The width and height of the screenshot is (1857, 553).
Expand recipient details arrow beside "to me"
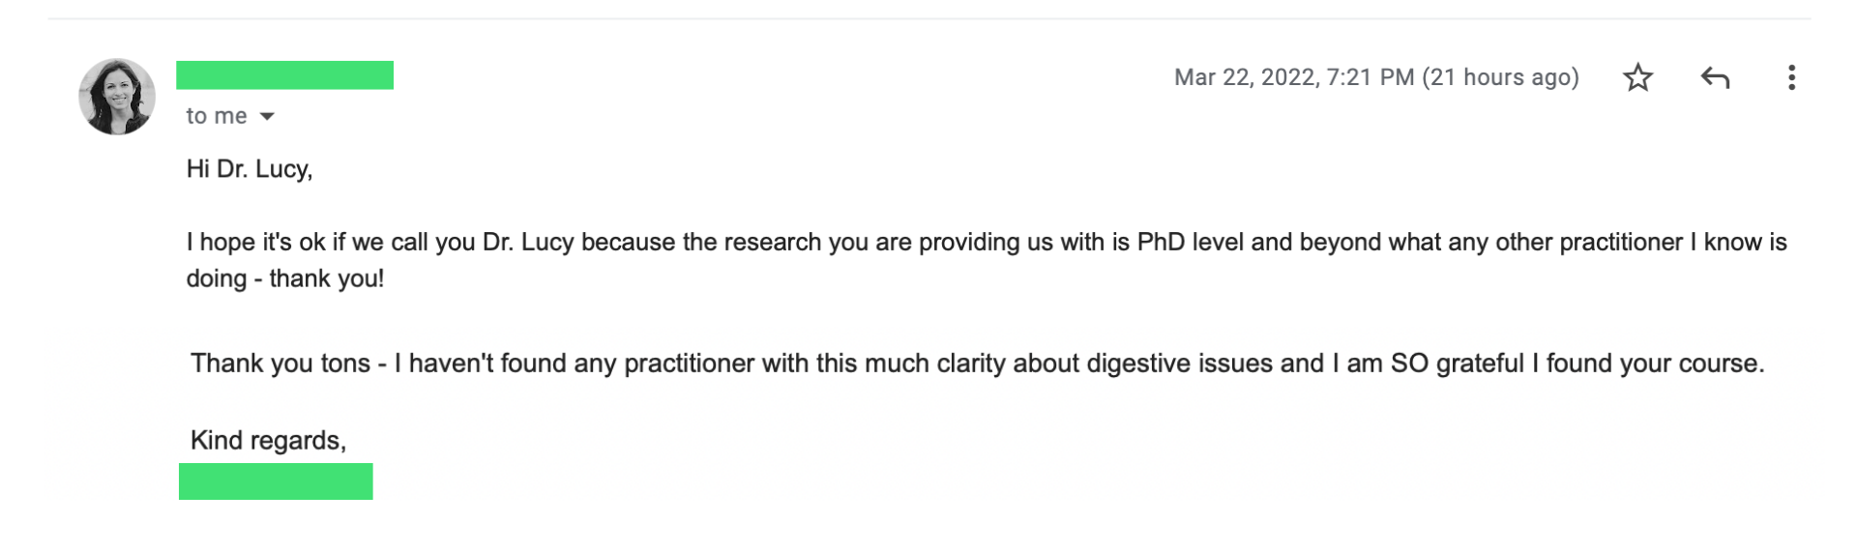(x=268, y=117)
